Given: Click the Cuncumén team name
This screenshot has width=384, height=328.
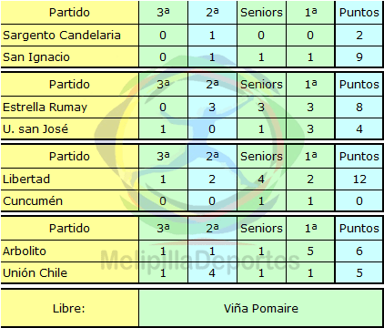Looking at the screenshot, I should coord(33,200).
